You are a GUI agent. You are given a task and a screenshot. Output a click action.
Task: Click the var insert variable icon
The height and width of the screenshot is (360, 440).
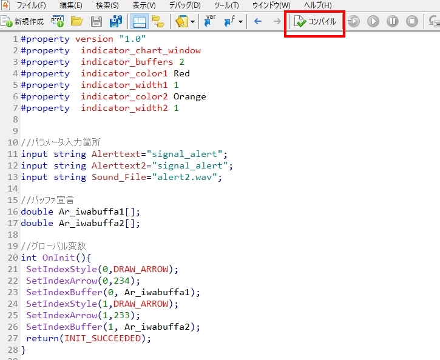click(x=210, y=21)
